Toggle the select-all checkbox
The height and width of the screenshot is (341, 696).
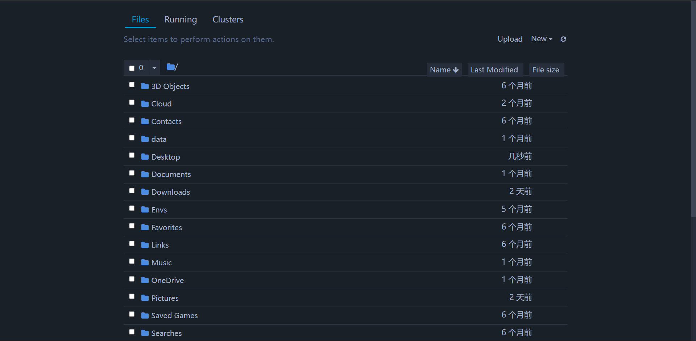(x=132, y=68)
